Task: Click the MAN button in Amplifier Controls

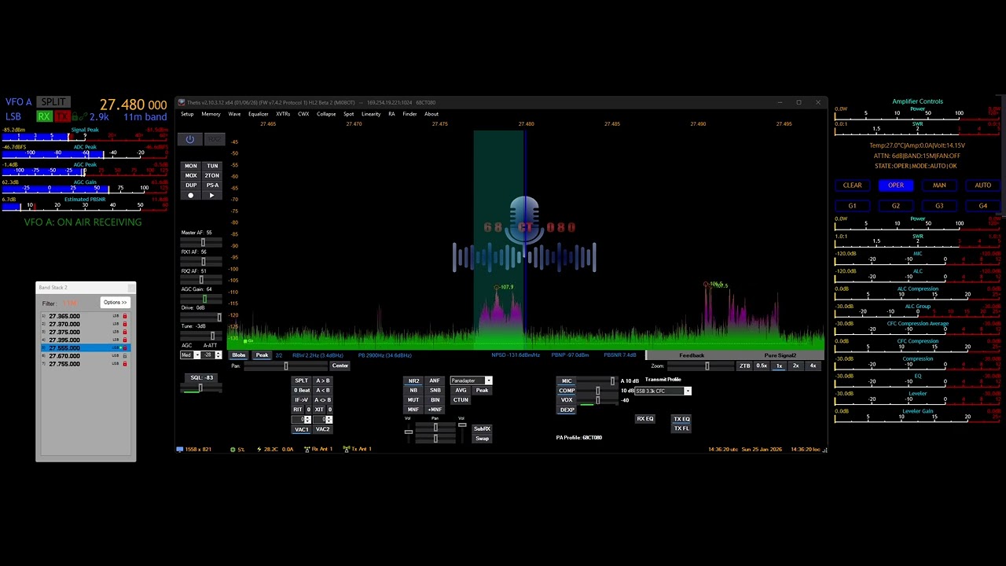Action: (x=939, y=186)
